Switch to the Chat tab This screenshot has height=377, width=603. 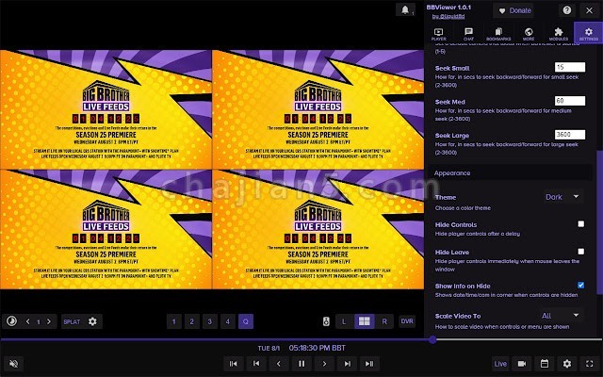pyautogui.click(x=468, y=34)
